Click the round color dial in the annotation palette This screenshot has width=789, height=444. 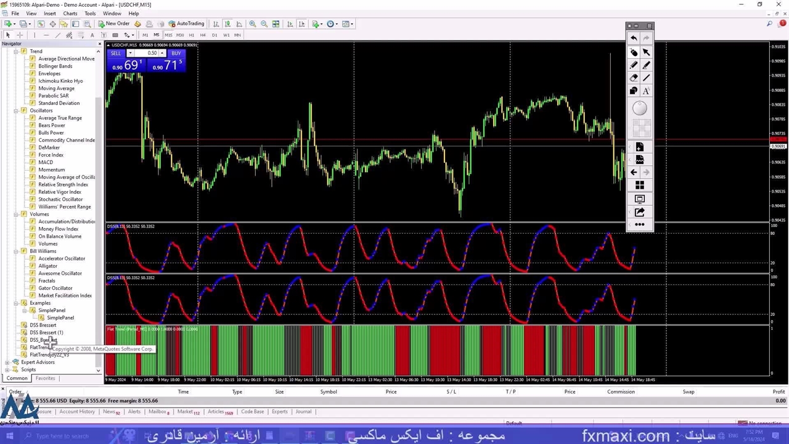pos(639,109)
